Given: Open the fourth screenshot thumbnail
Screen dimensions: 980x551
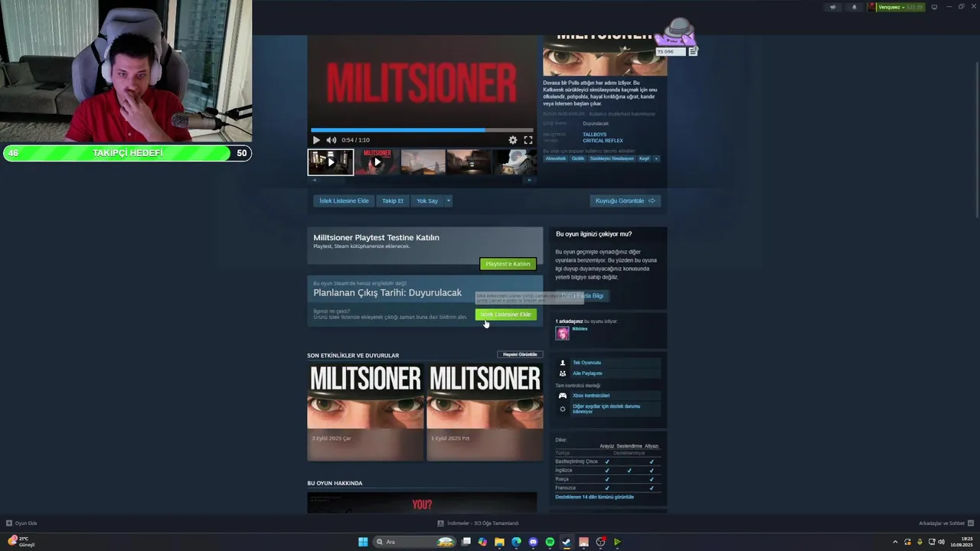Looking at the screenshot, I should (469, 162).
